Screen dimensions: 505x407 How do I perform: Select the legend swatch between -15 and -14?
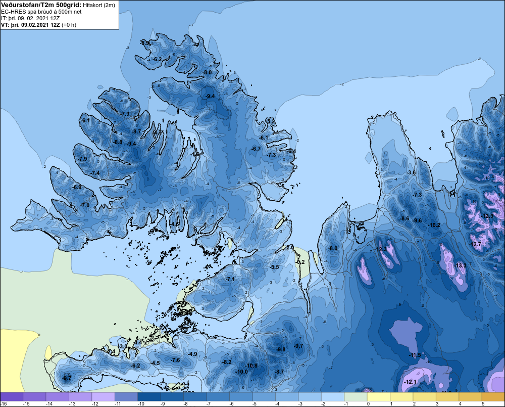[x=34, y=397]
